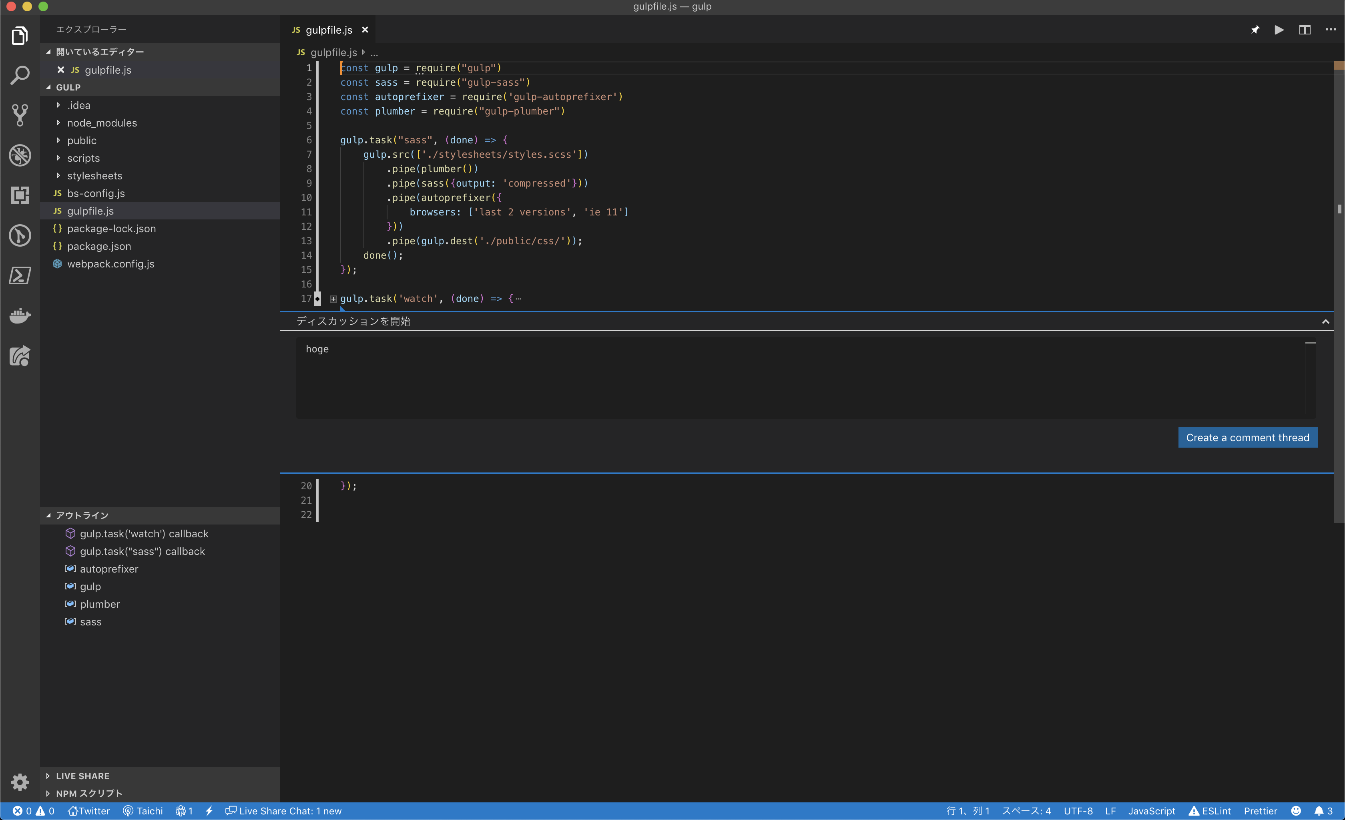Viewport: 1345px width, 820px height.
Task: Go to gulp.task("sass") callback in outline
Action: click(x=160, y=551)
